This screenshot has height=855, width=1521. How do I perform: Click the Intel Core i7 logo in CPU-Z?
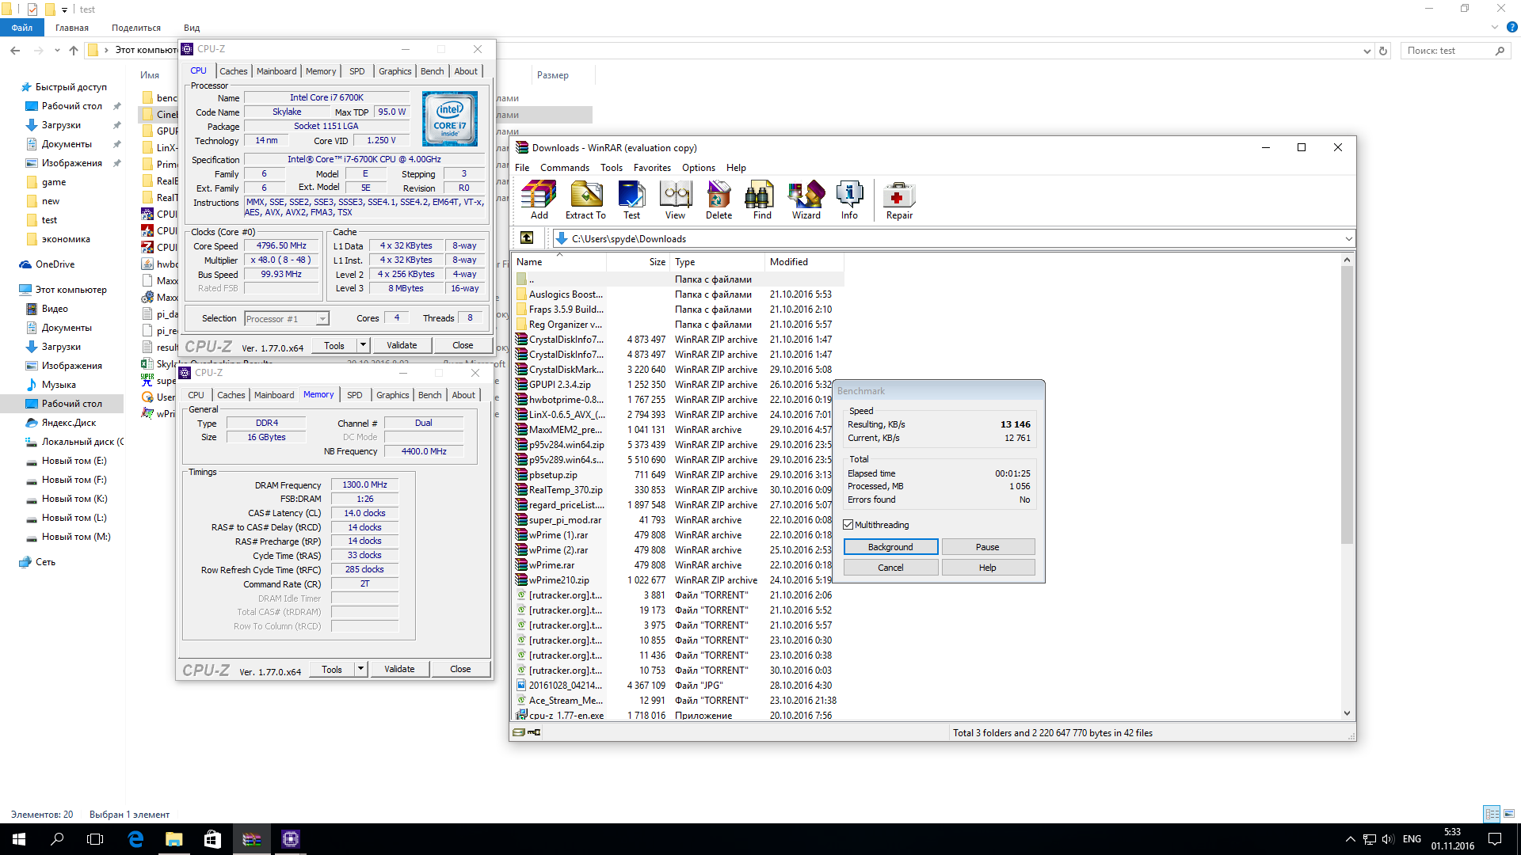click(450, 119)
